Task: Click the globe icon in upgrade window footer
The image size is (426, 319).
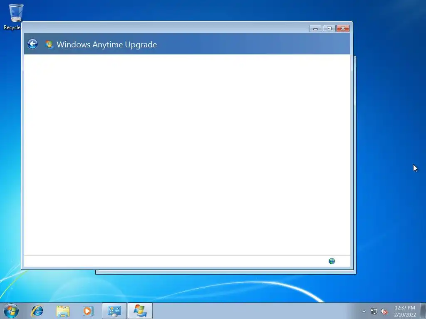Action: pos(332,261)
